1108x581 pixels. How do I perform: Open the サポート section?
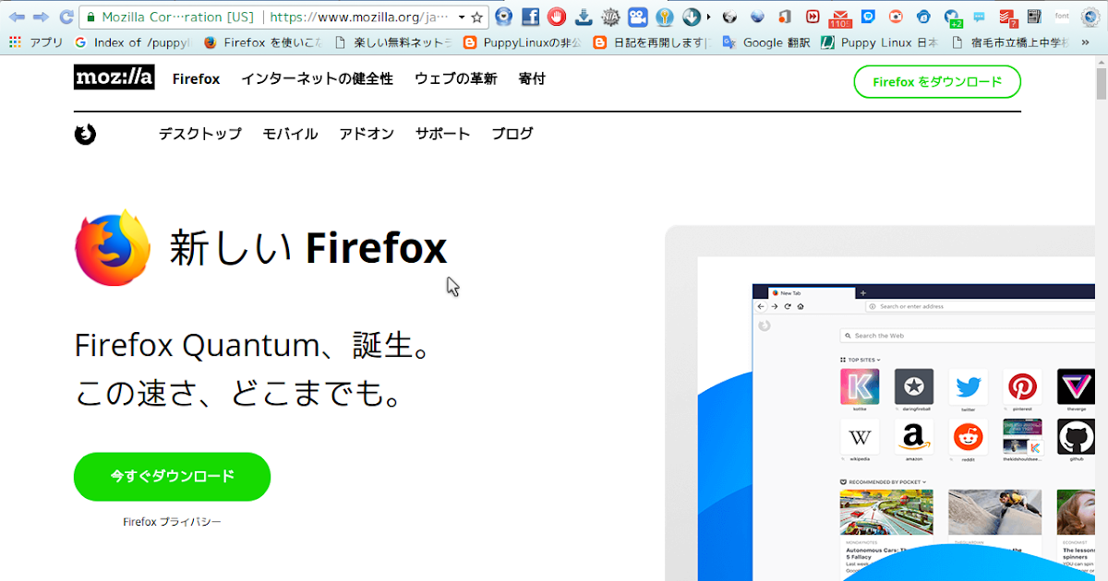coord(442,134)
